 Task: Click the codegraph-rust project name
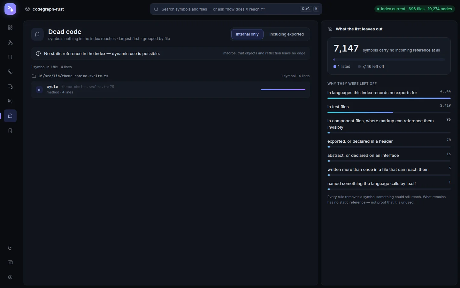(x=48, y=9)
